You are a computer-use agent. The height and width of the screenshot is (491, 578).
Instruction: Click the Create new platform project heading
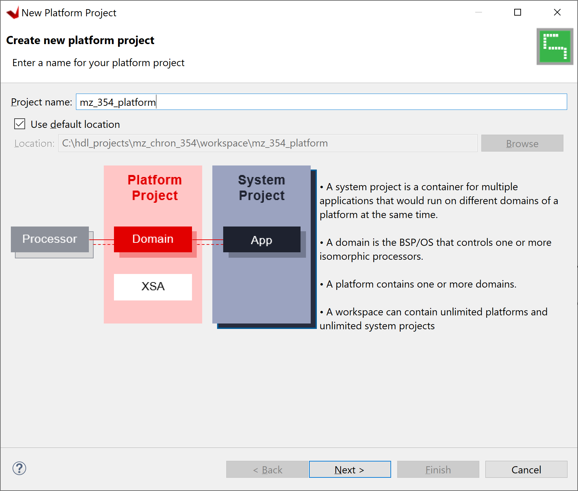pos(80,40)
